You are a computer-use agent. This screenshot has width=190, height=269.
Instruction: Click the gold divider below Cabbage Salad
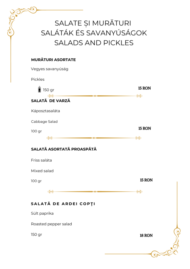94,138
